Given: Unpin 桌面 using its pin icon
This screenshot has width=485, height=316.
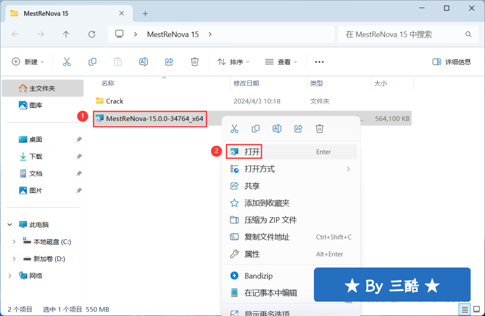Looking at the screenshot, I should [x=79, y=140].
